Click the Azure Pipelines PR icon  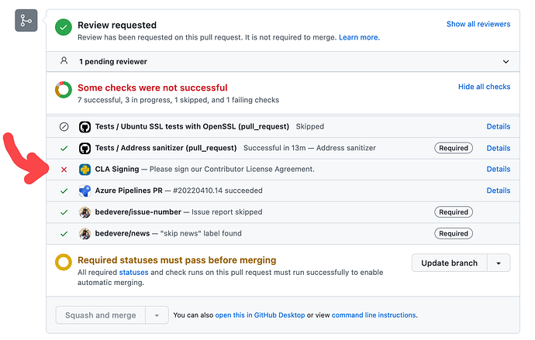(x=85, y=191)
